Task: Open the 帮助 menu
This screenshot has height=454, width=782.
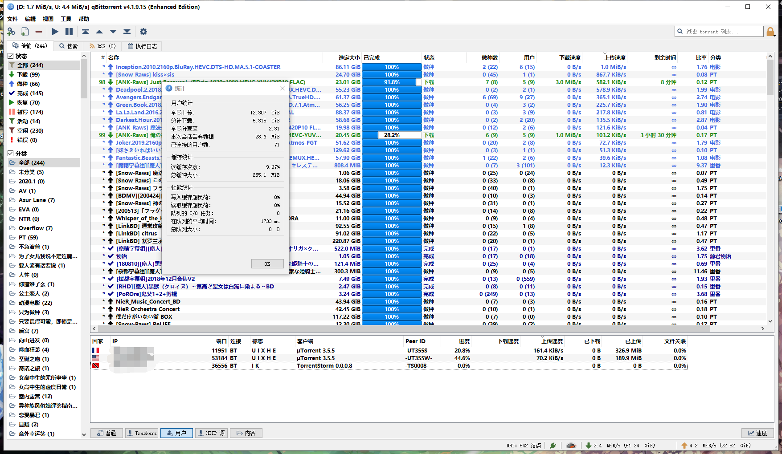Action: pyautogui.click(x=84, y=19)
